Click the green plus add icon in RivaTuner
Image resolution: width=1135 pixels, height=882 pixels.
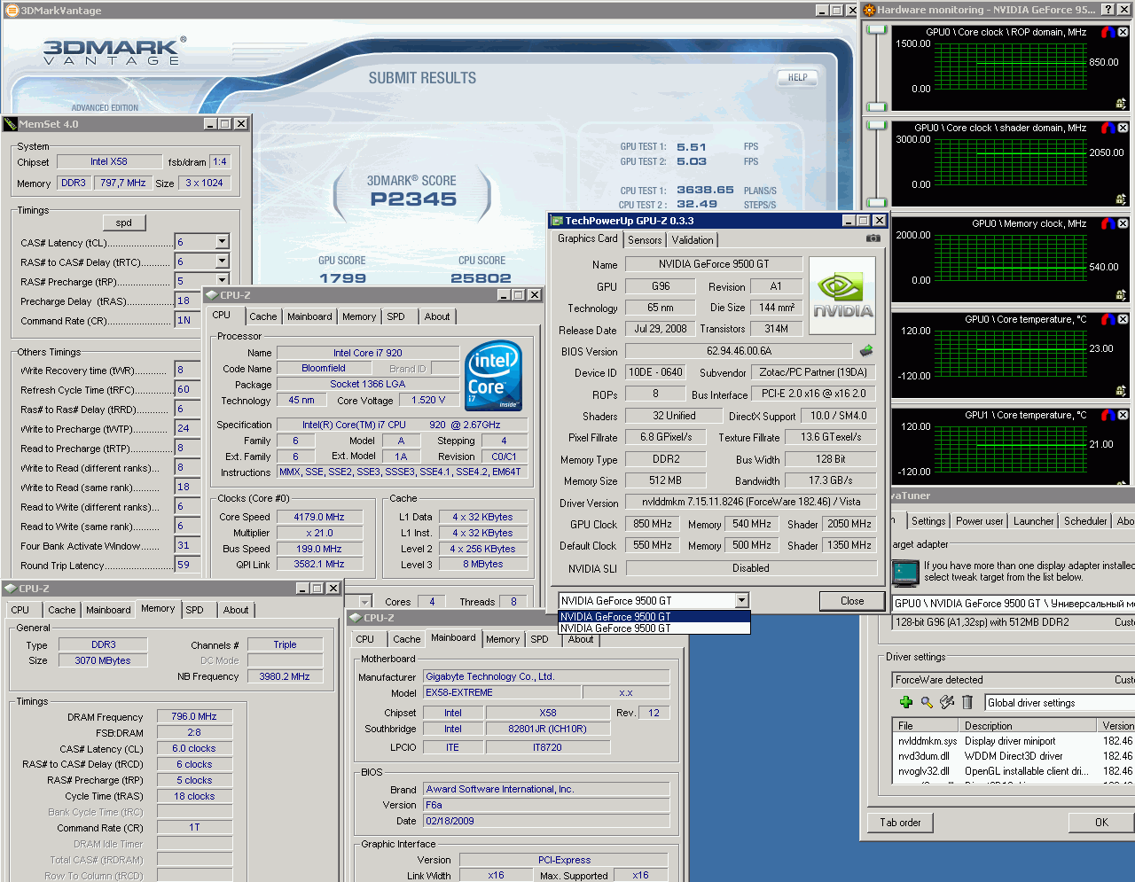pos(906,702)
